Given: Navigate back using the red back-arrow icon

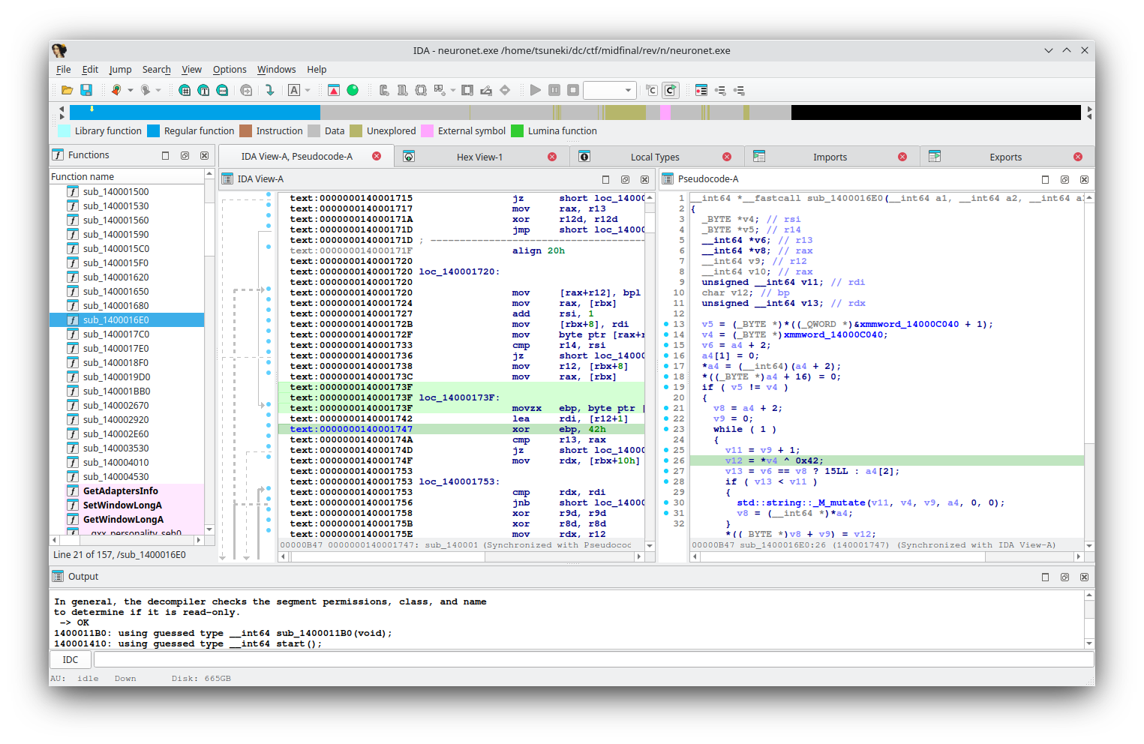Looking at the screenshot, I should [117, 90].
